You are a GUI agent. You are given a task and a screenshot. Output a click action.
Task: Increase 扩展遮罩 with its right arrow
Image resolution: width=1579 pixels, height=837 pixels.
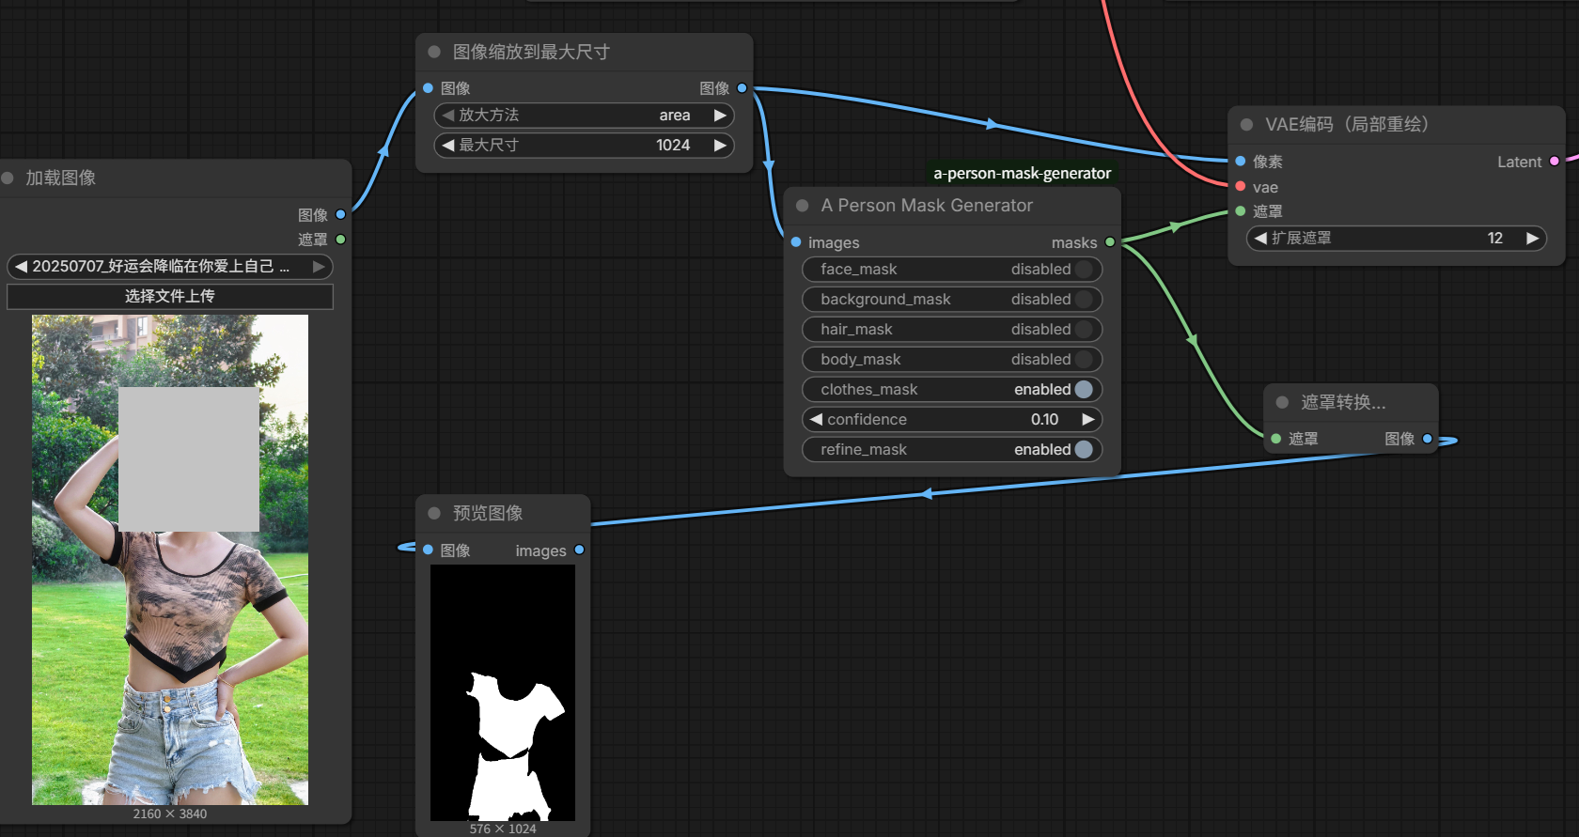pyautogui.click(x=1532, y=238)
